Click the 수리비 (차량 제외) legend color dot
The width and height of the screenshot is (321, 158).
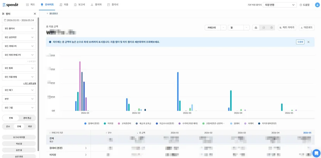(x=179, y=124)
